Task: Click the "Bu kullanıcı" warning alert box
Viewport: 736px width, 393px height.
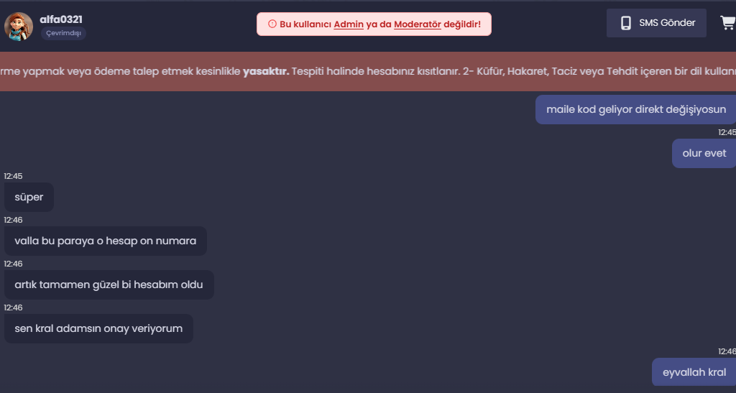Action: click(374, 24)
